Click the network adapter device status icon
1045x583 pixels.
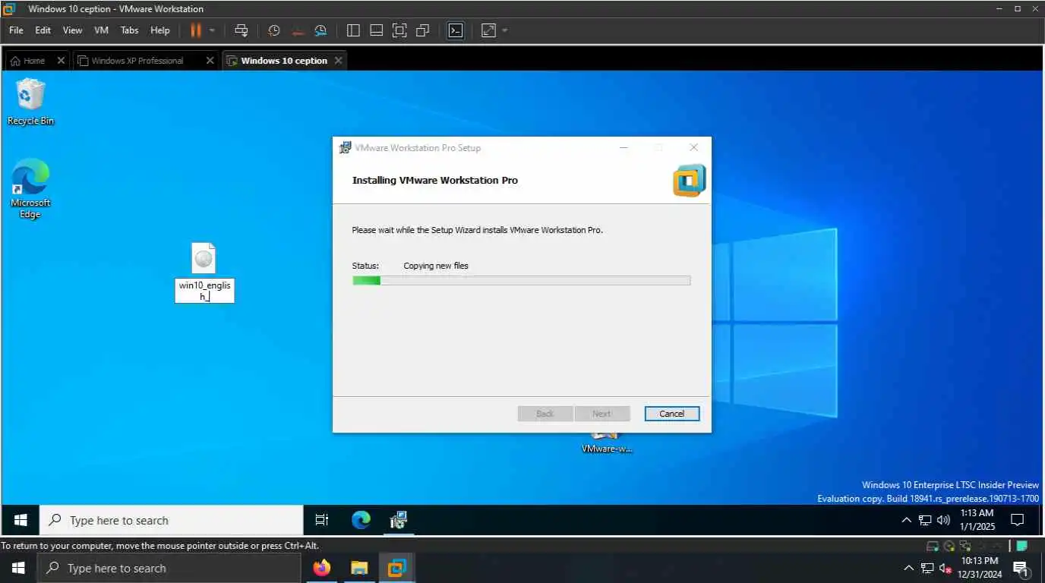965,546
